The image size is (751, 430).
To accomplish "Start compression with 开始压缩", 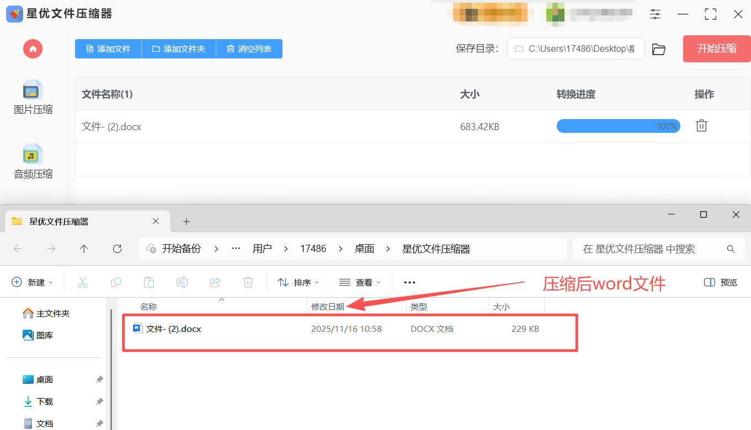I will coord(717,49).
